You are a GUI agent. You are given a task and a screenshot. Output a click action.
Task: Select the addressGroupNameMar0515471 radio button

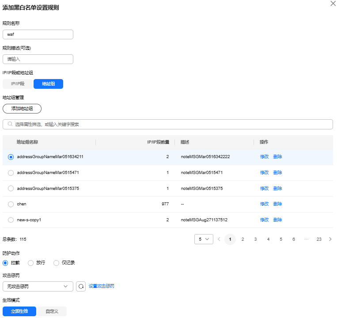11,173
